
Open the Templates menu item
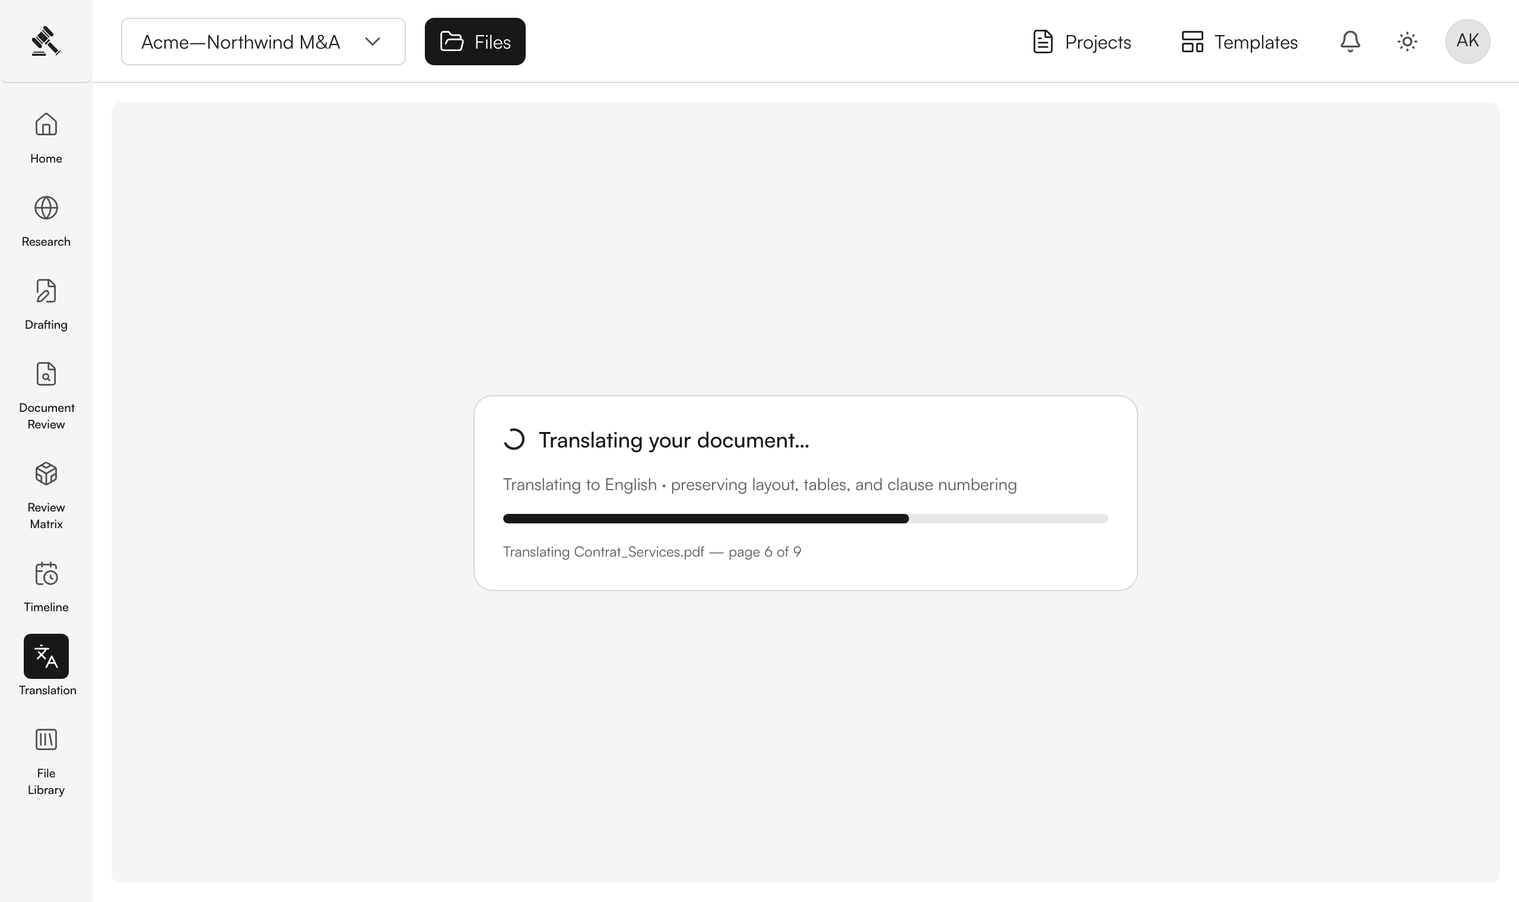click(x=1239, y=42)
